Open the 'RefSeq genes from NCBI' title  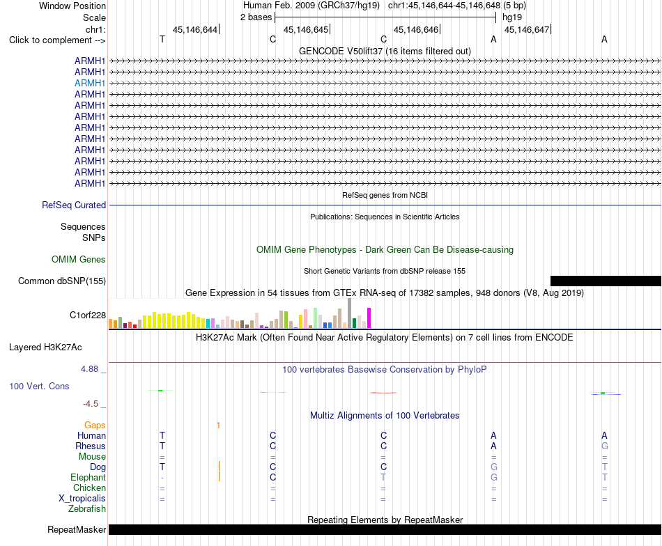(385, 195)
